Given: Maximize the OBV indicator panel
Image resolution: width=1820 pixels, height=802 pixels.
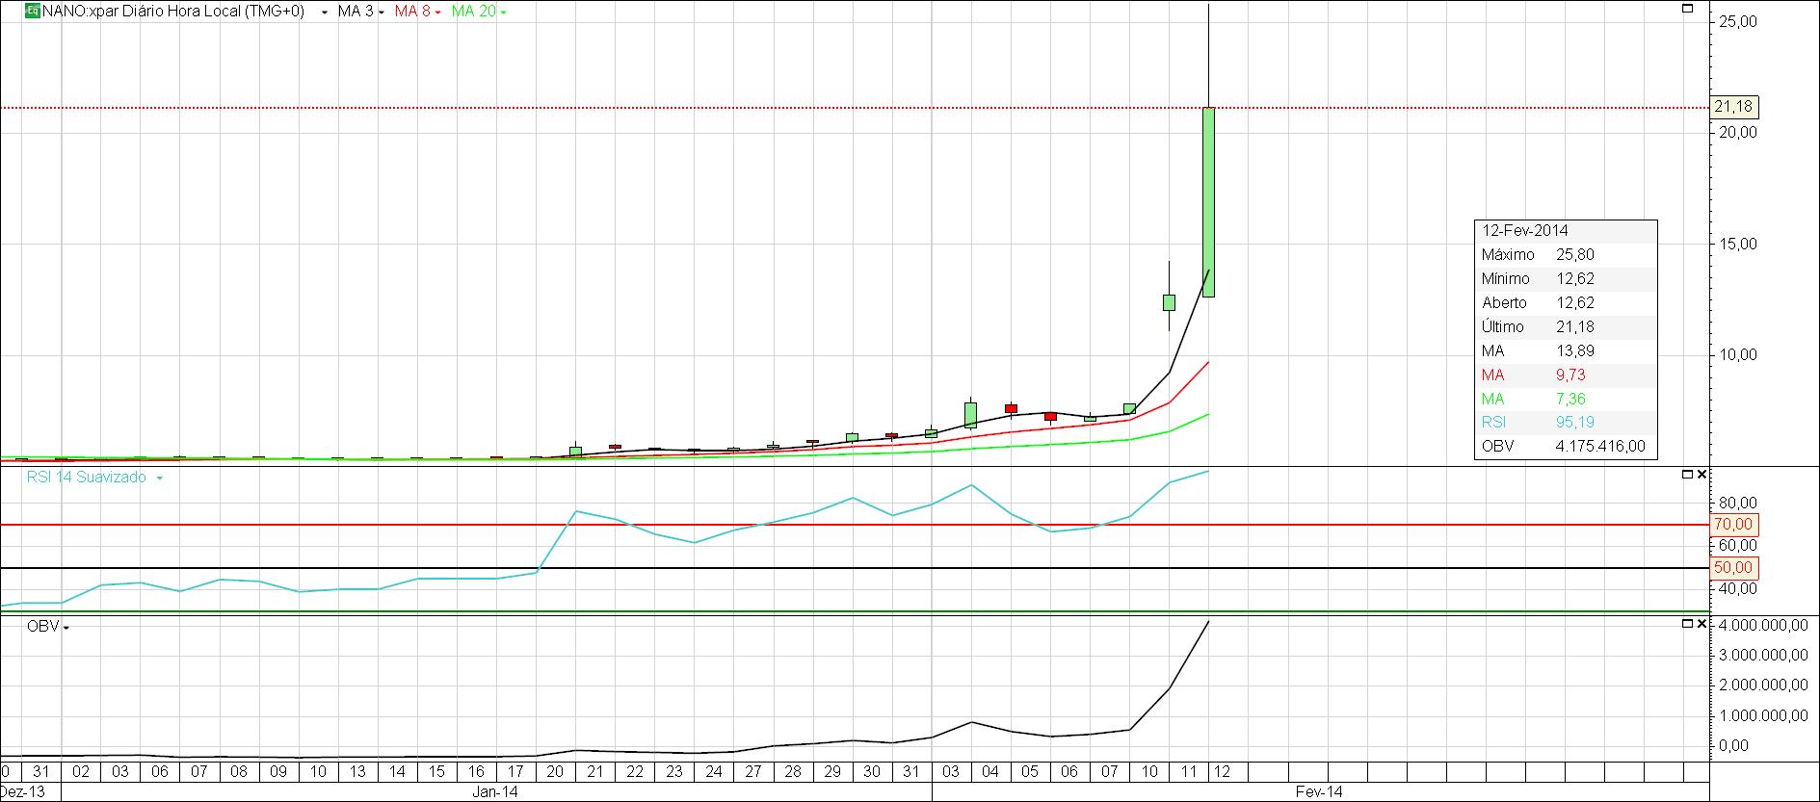Looking at the screenshot, I should point(1687,624).
